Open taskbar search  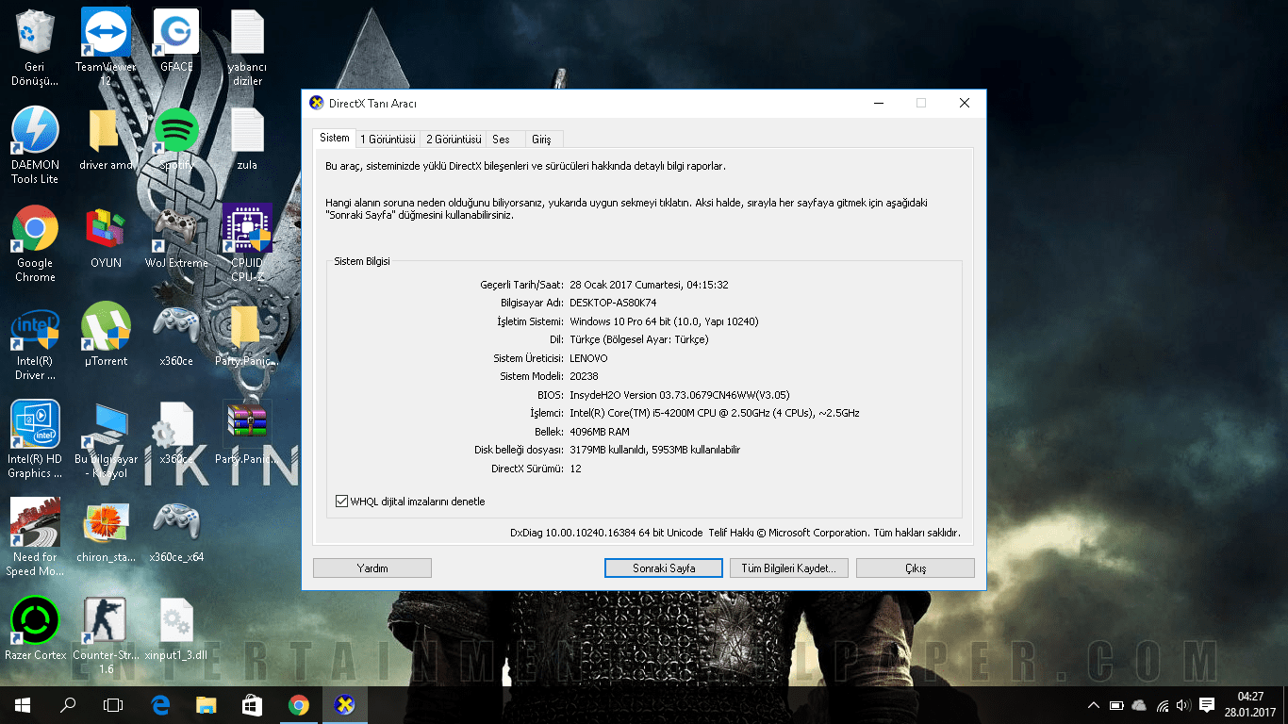68,705
